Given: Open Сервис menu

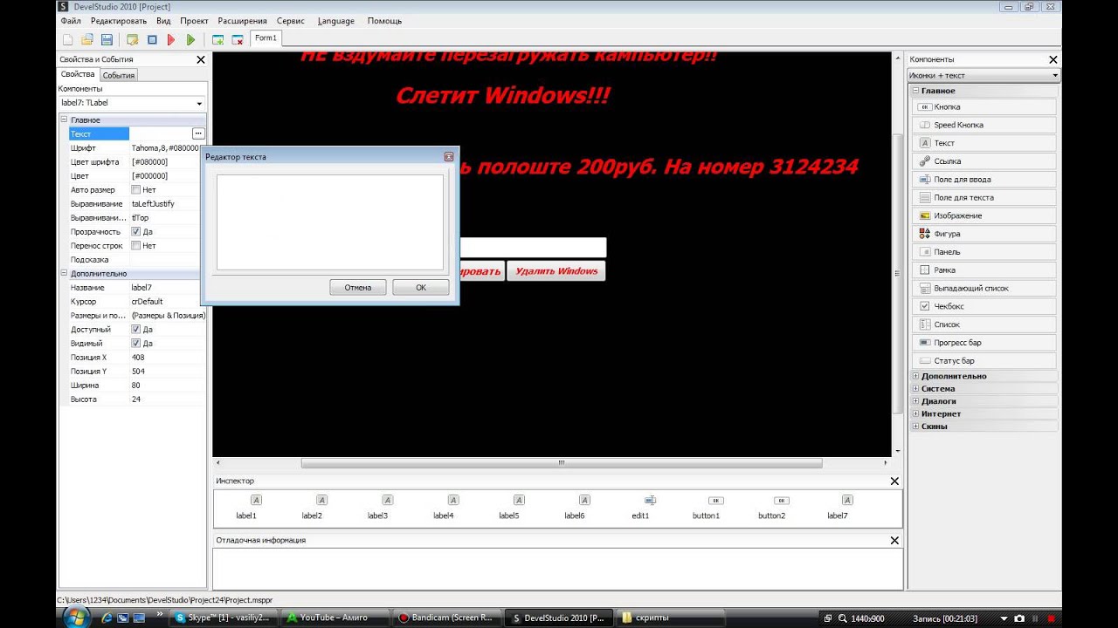Looking at the screenshot, I should pyautogui.click(x=291, y=20).
